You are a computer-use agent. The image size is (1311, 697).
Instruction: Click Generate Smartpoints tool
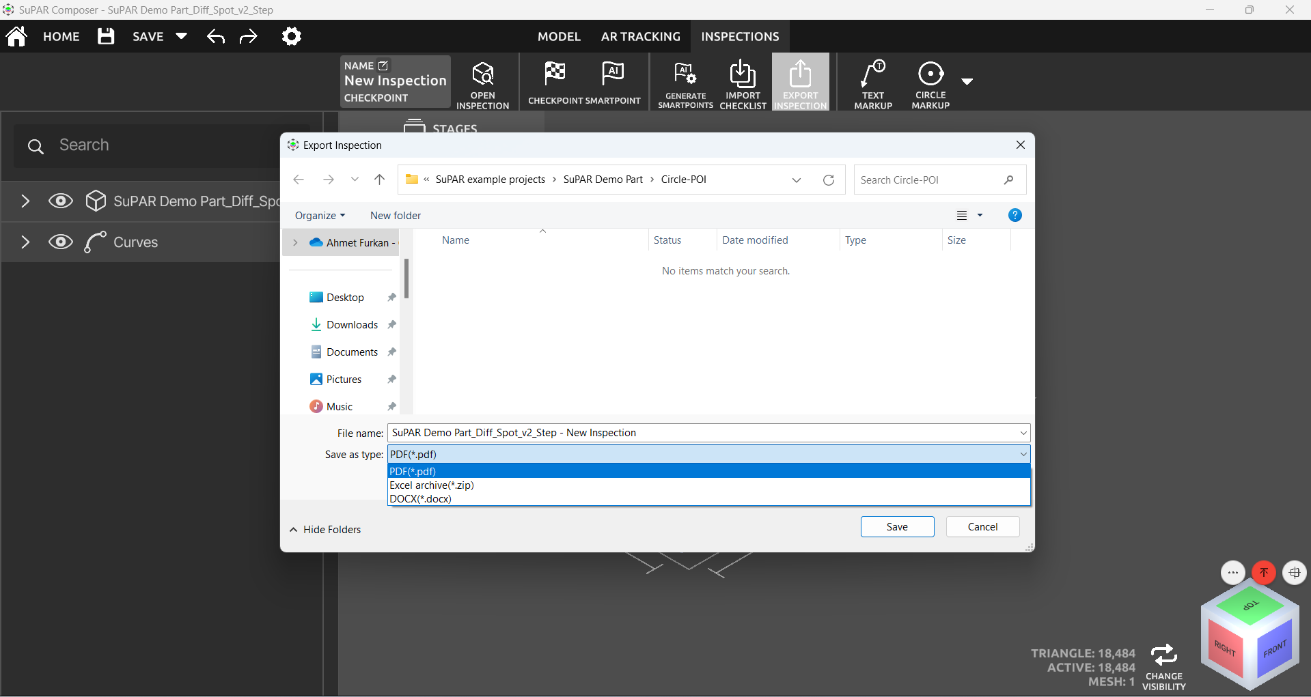click(685, 84)
